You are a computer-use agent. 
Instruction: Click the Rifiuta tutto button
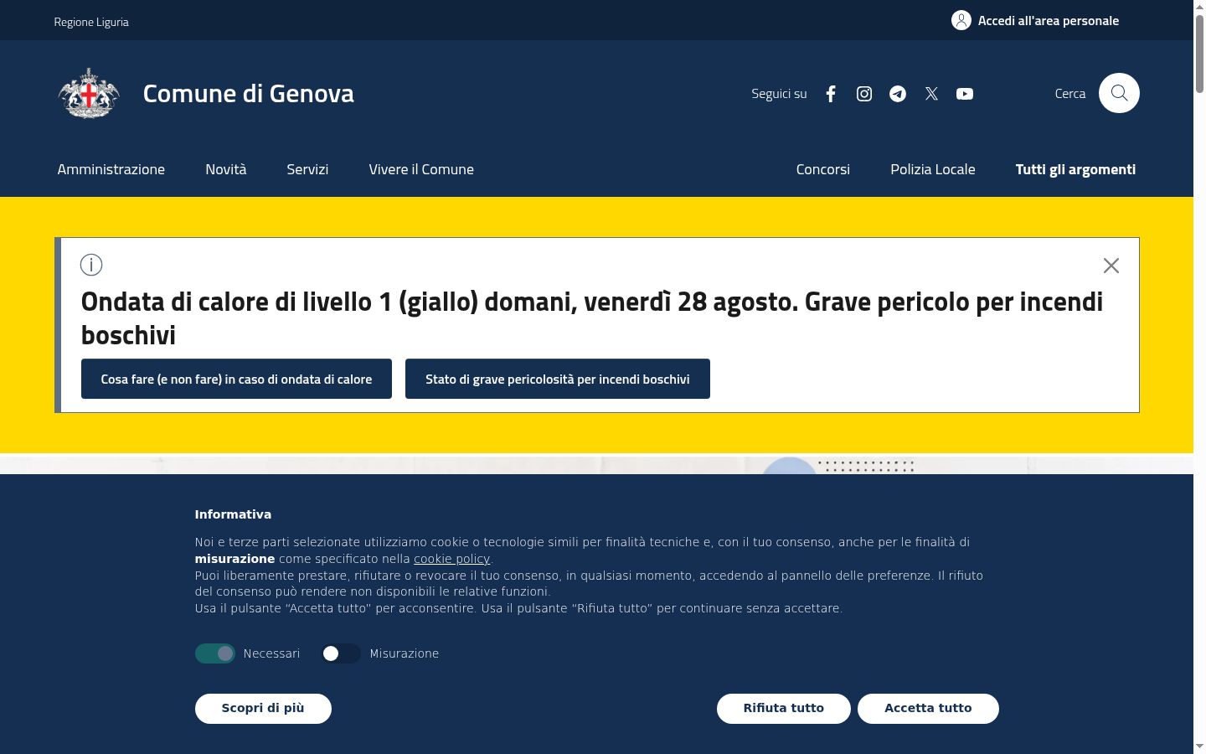[784, 708]
